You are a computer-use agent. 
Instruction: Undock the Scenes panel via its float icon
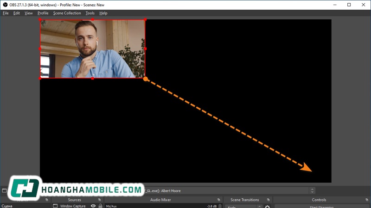tap(47, 200)
